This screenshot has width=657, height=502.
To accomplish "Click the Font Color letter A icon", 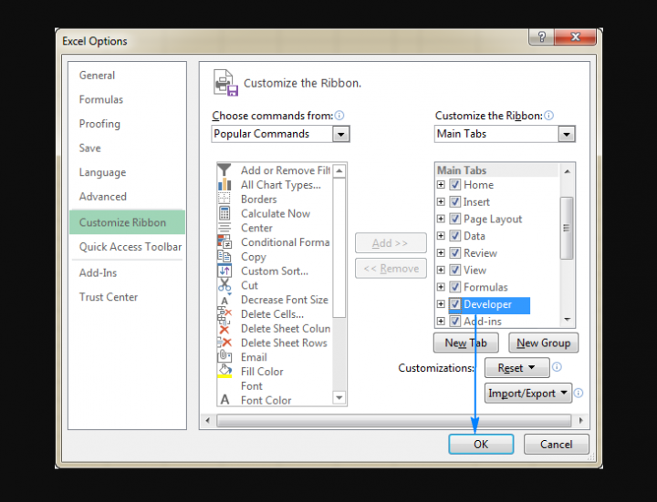I will pos(224,400).
